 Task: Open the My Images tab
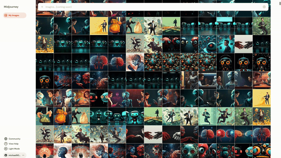point(15,15)
